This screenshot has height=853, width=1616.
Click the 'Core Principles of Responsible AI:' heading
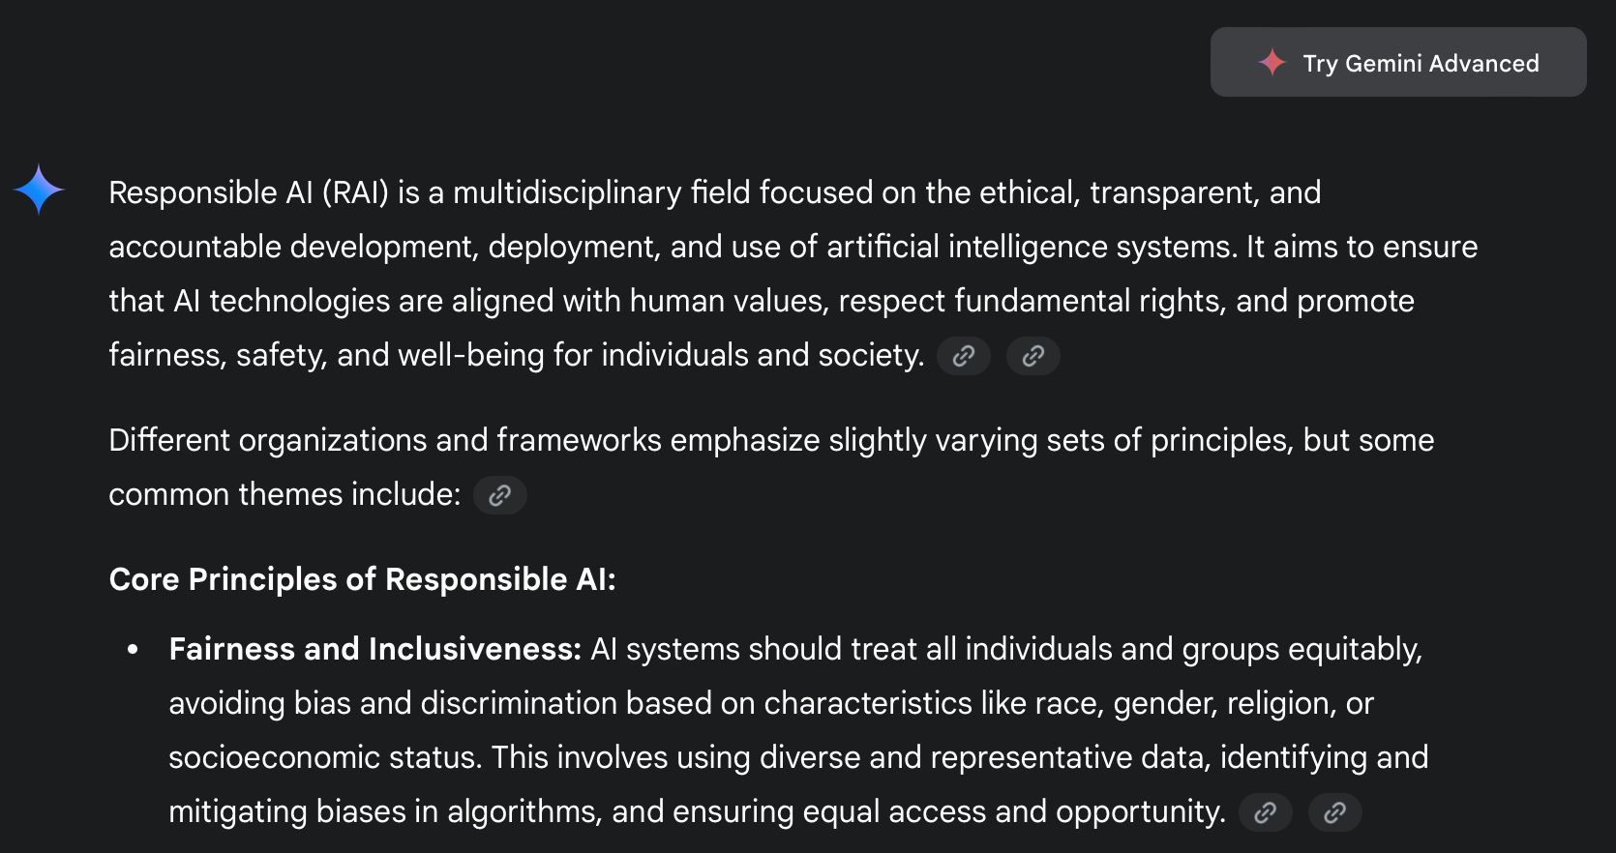[x=362, y=579]
